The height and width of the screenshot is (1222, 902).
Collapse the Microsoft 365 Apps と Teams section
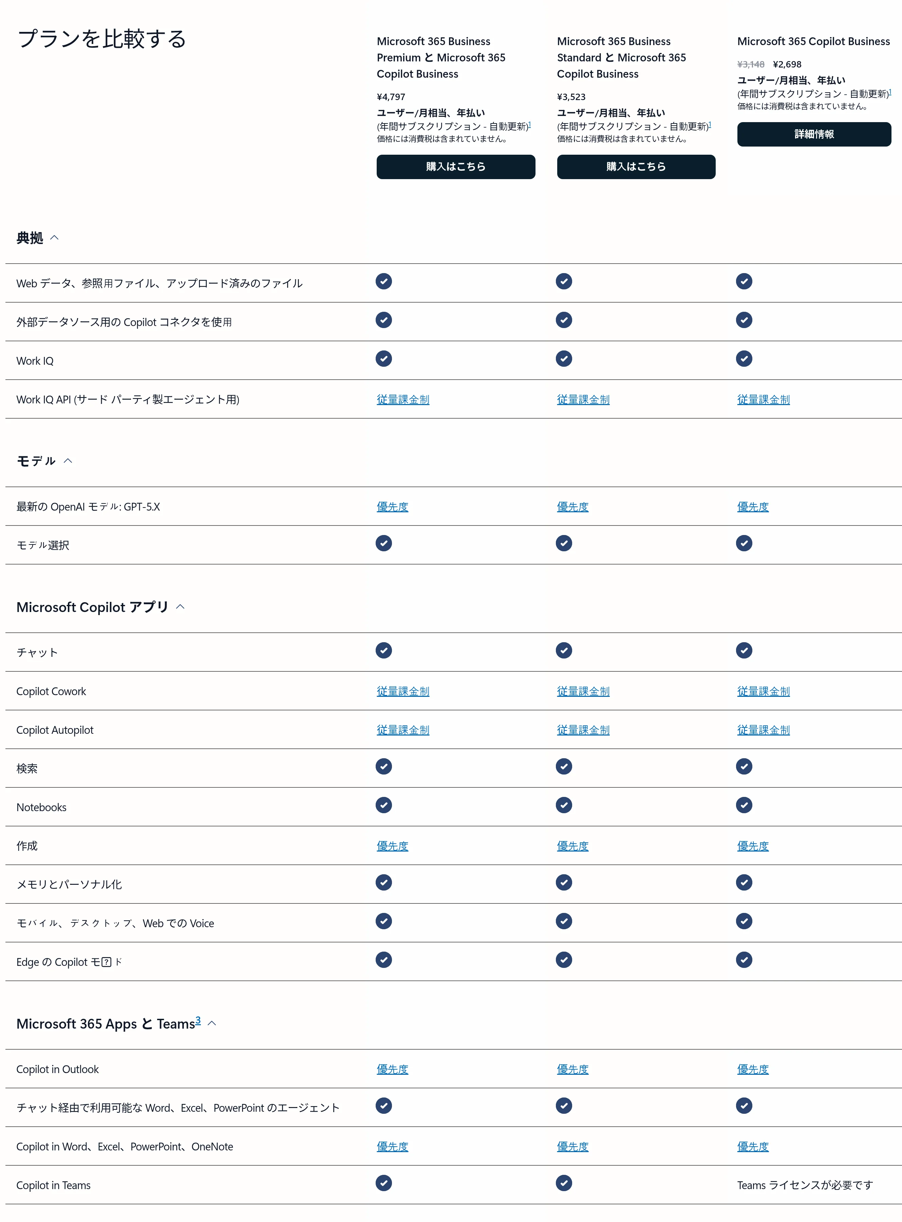(212, 1024)
